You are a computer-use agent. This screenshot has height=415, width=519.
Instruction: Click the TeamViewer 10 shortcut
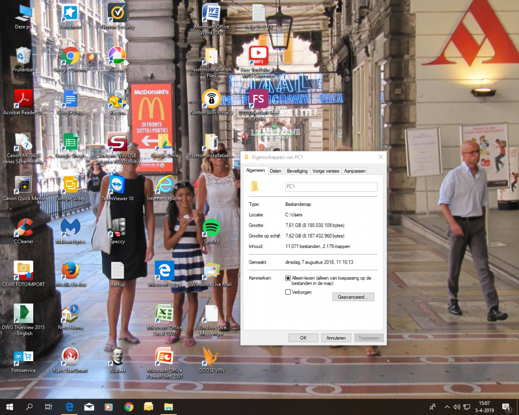(x=117, y=185)
